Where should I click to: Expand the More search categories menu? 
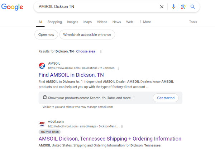[x=145, y=22]
